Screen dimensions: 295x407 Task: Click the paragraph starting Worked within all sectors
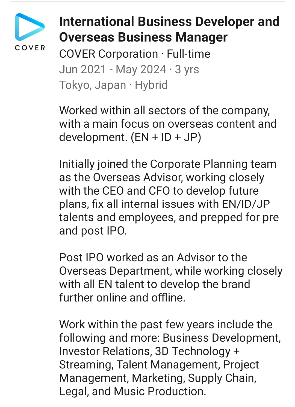(x=168, y=124)
